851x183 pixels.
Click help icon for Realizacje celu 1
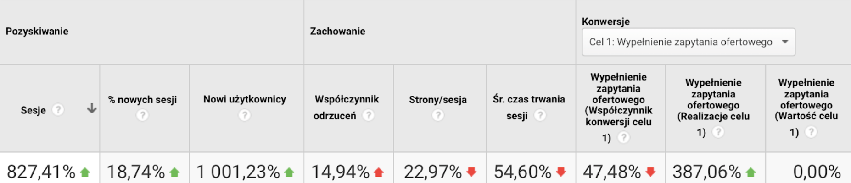[718, 132]
